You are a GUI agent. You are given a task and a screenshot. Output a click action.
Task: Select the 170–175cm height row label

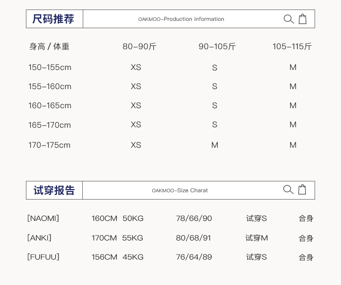pos(50,145)
